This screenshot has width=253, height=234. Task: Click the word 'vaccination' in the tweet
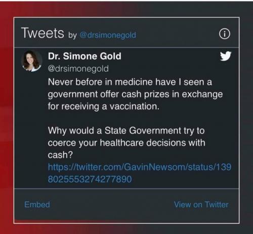[135, 107]
